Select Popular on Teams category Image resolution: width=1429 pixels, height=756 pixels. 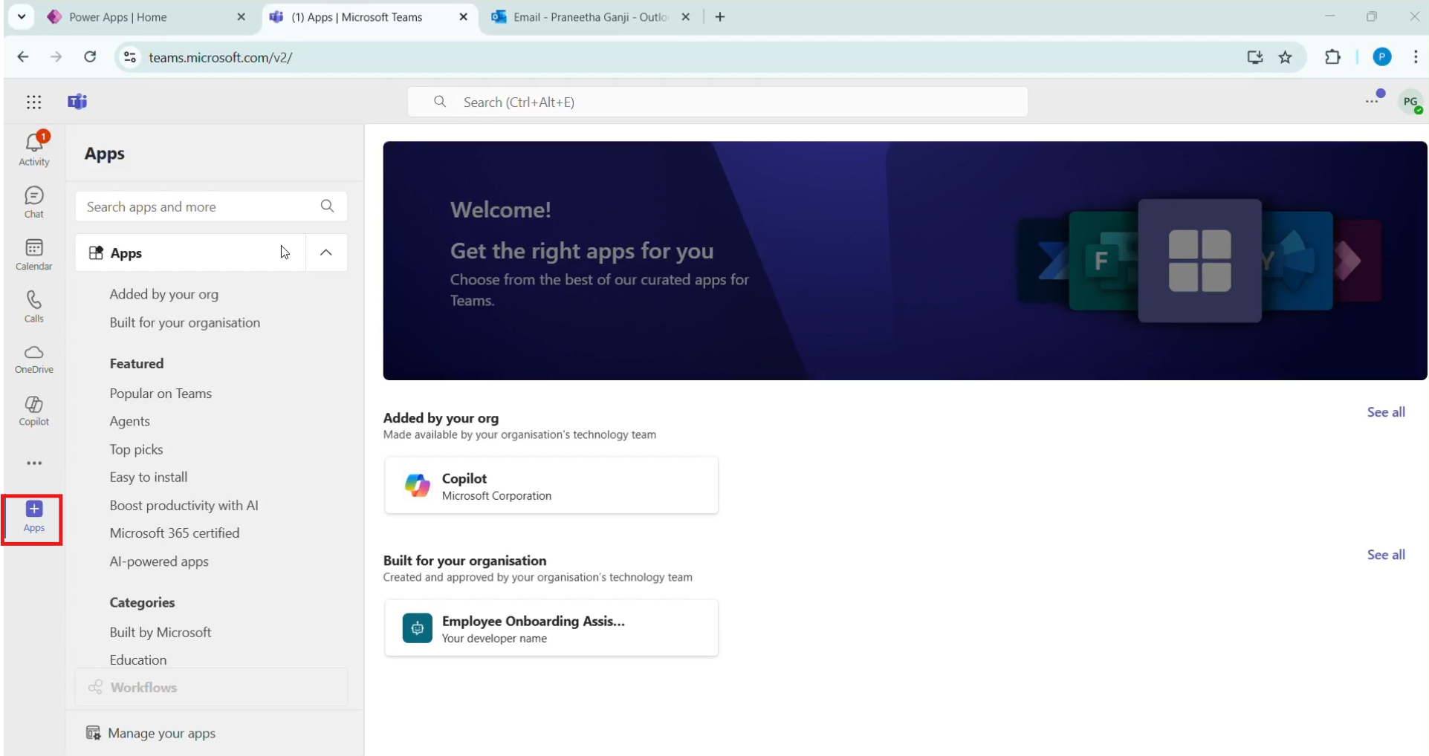tap(161, 394)
